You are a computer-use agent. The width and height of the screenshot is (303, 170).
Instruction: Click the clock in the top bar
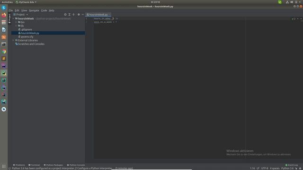tap(155, 2)
